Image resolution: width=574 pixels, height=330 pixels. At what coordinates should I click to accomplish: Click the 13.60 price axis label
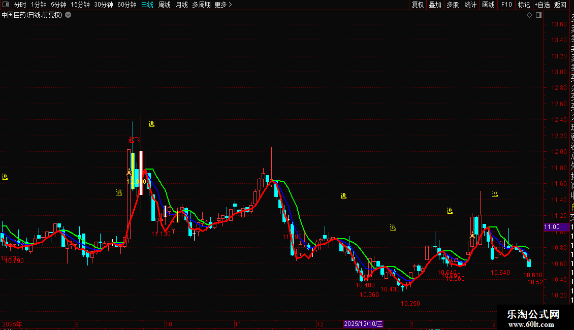click(x=559, y=24)
